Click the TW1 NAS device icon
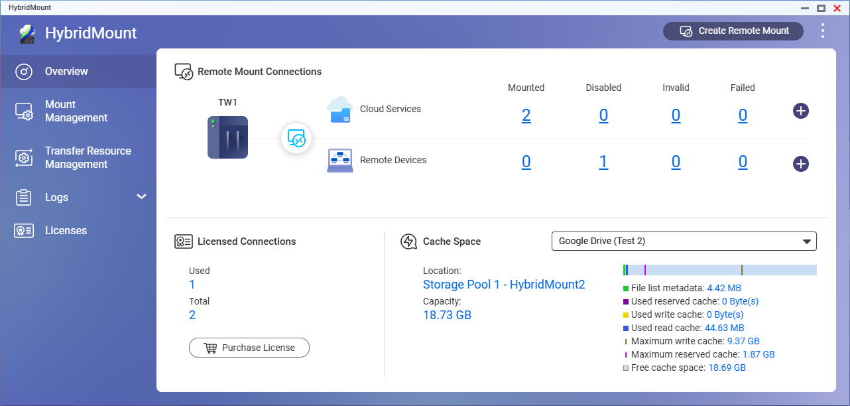The image size is (850, 406). (x=227, y=137)
